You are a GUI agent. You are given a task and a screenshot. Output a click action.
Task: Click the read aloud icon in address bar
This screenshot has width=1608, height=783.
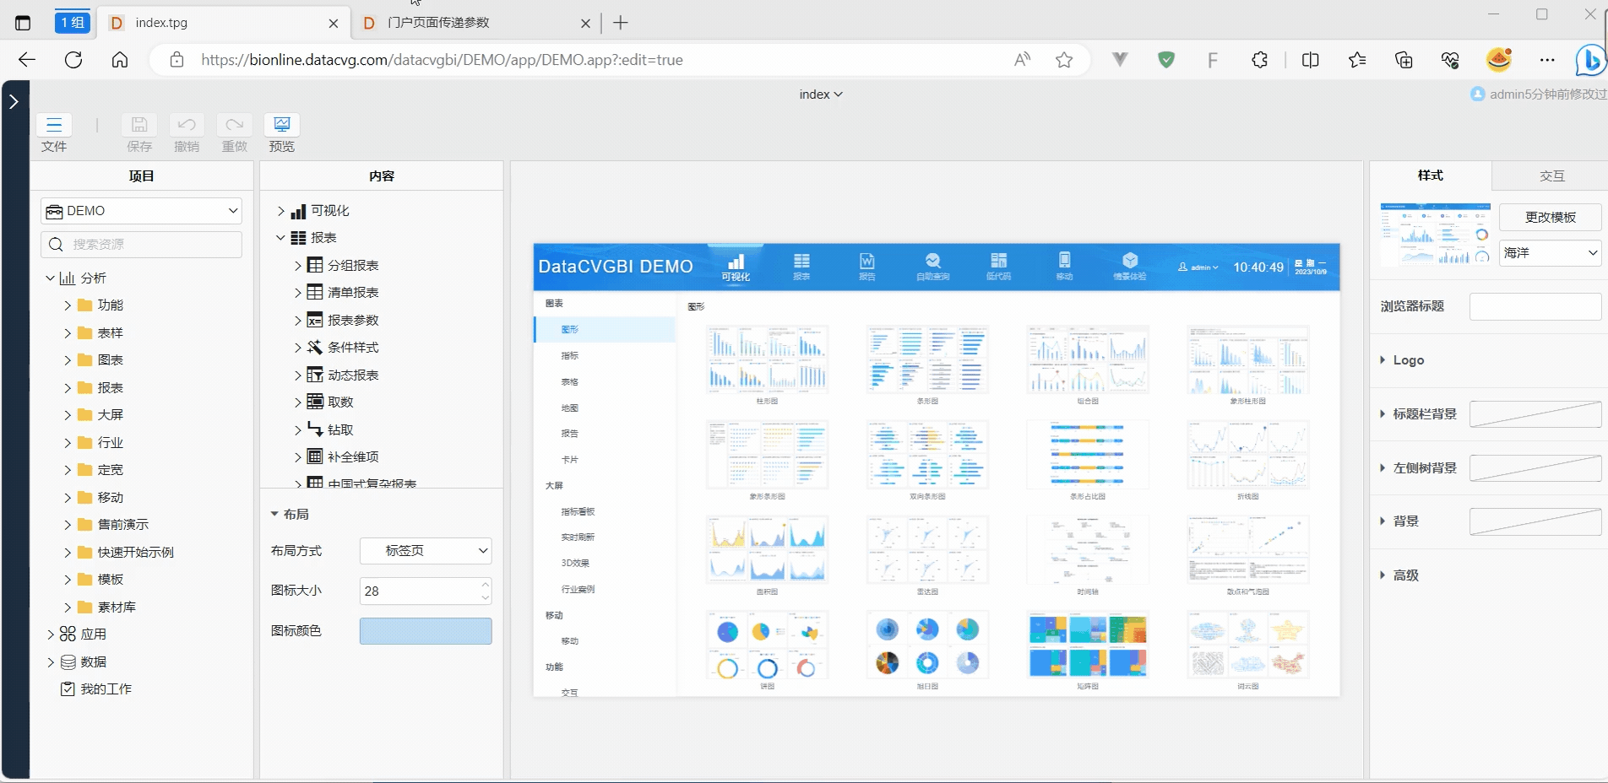1022,60
